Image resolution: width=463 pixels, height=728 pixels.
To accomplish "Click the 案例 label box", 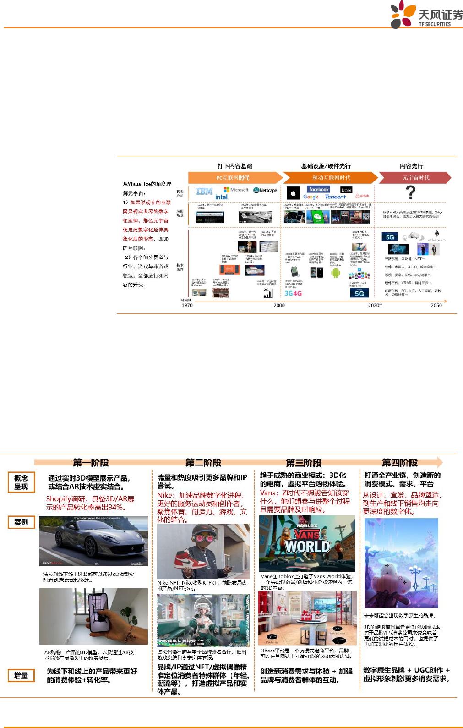I will [x=21, y=522].
